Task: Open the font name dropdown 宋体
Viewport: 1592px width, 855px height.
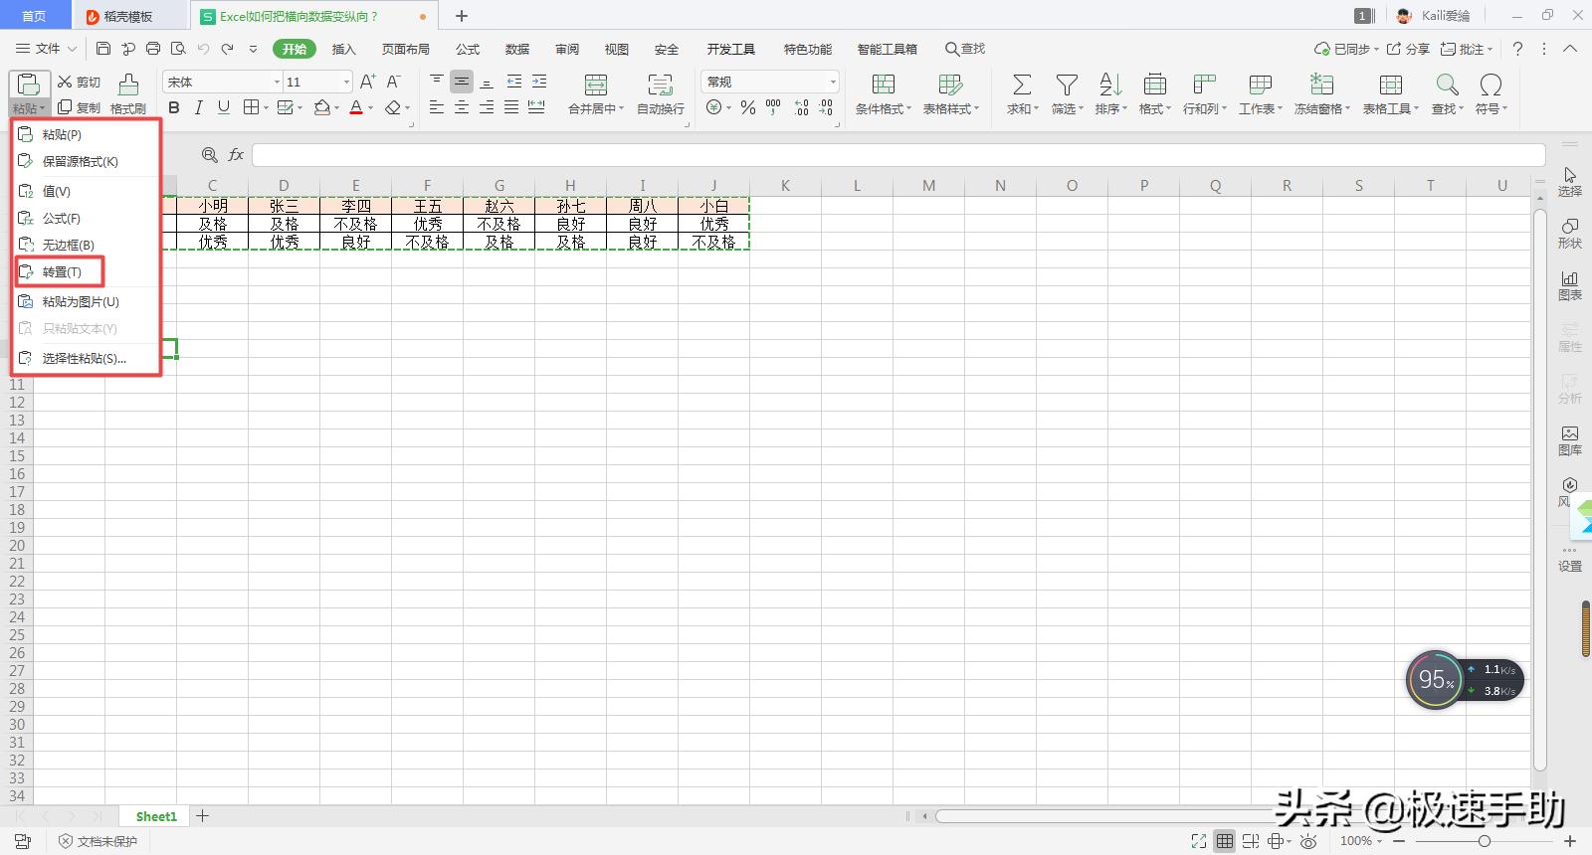Action: (x=277, y=82)
